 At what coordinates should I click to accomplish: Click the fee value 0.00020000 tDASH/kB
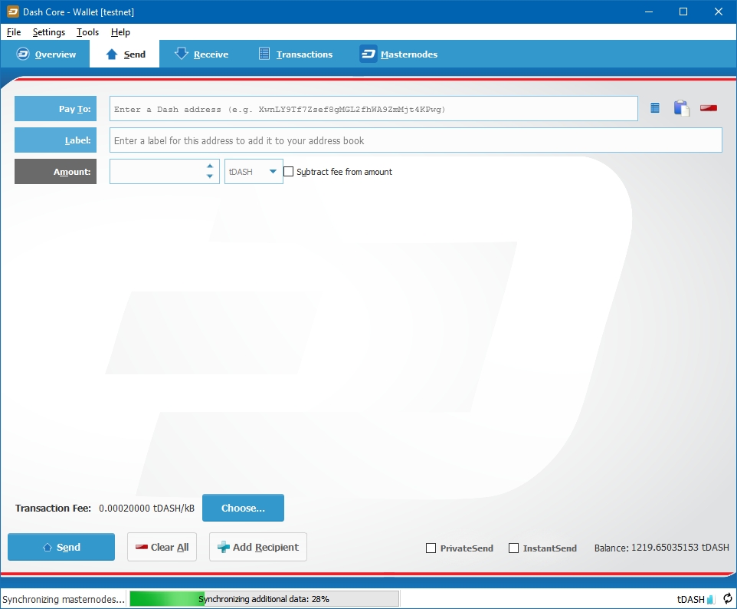[146, 509]
